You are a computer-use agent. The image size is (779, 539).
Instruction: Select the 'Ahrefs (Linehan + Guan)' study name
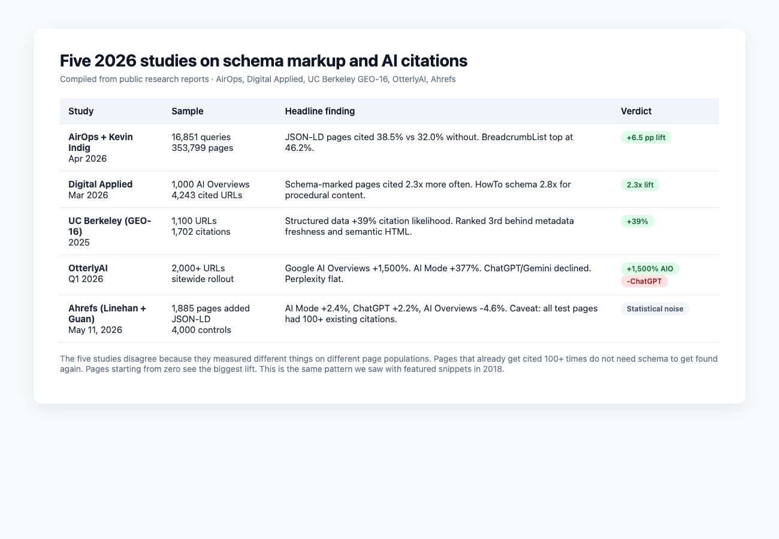point(107,313)
